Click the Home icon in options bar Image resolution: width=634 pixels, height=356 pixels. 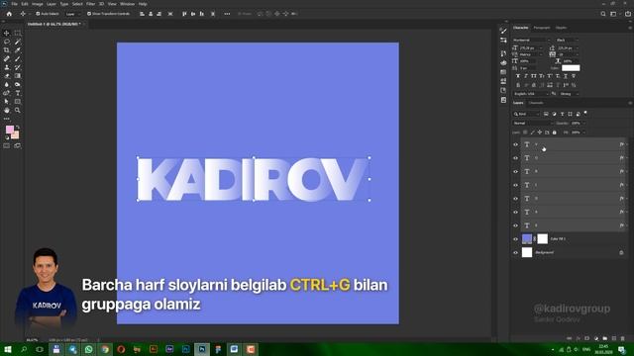pyautogui.click(x=9, y=14)
